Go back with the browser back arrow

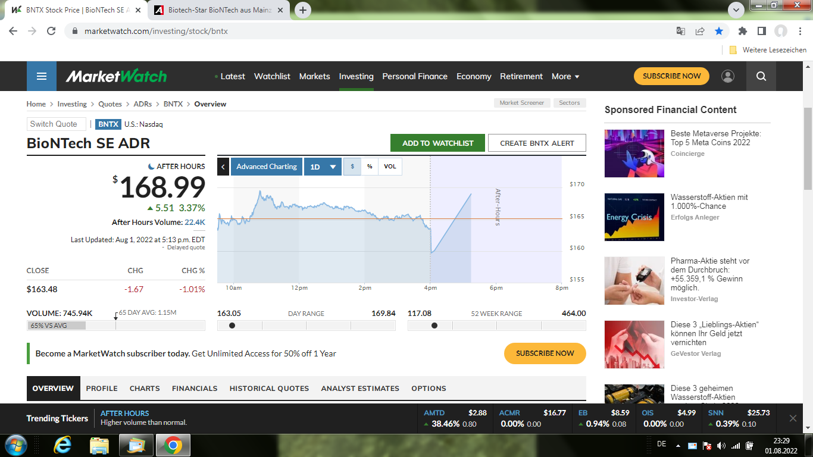[x=13, y=31]
